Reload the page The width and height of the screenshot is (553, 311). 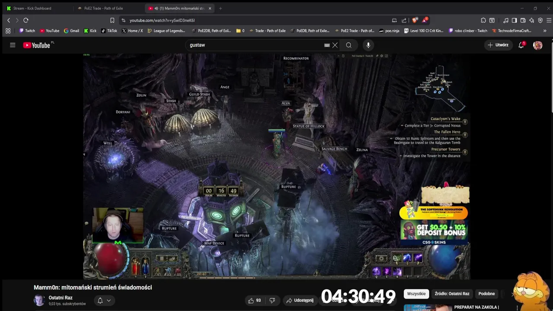pos(26,20)
